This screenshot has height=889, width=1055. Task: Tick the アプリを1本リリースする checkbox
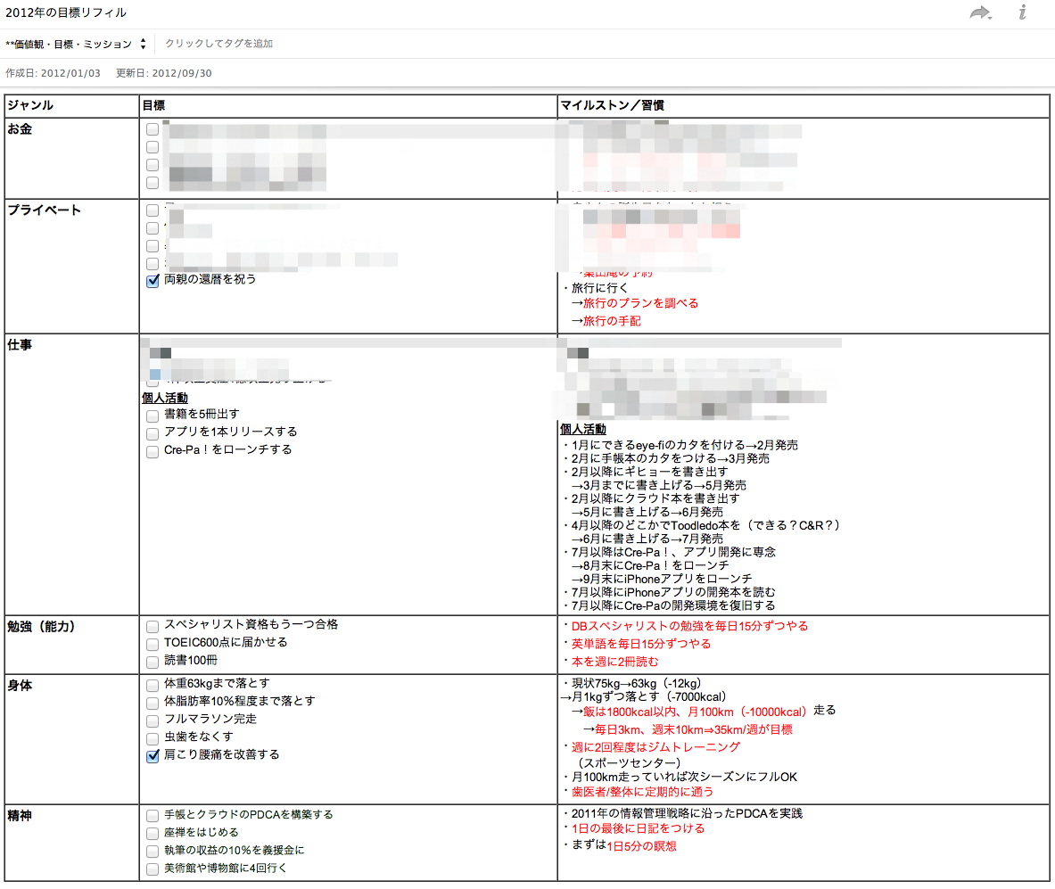click(152, 433)
